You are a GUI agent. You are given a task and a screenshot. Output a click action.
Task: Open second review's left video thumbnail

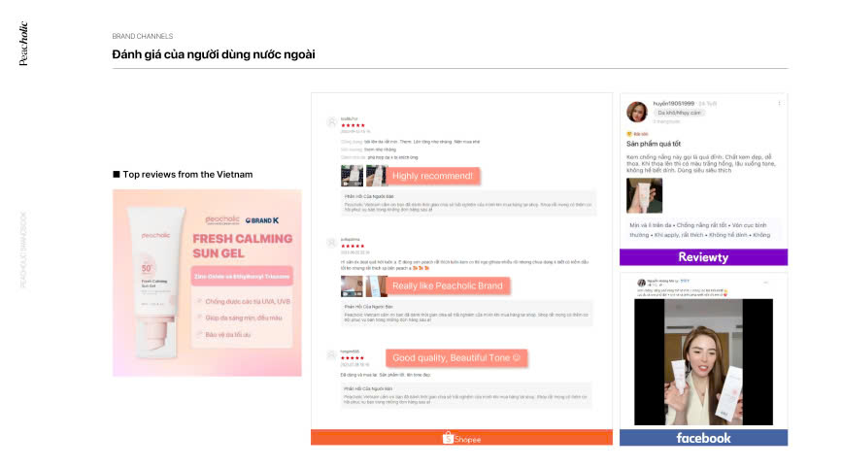tap(352, 286)
